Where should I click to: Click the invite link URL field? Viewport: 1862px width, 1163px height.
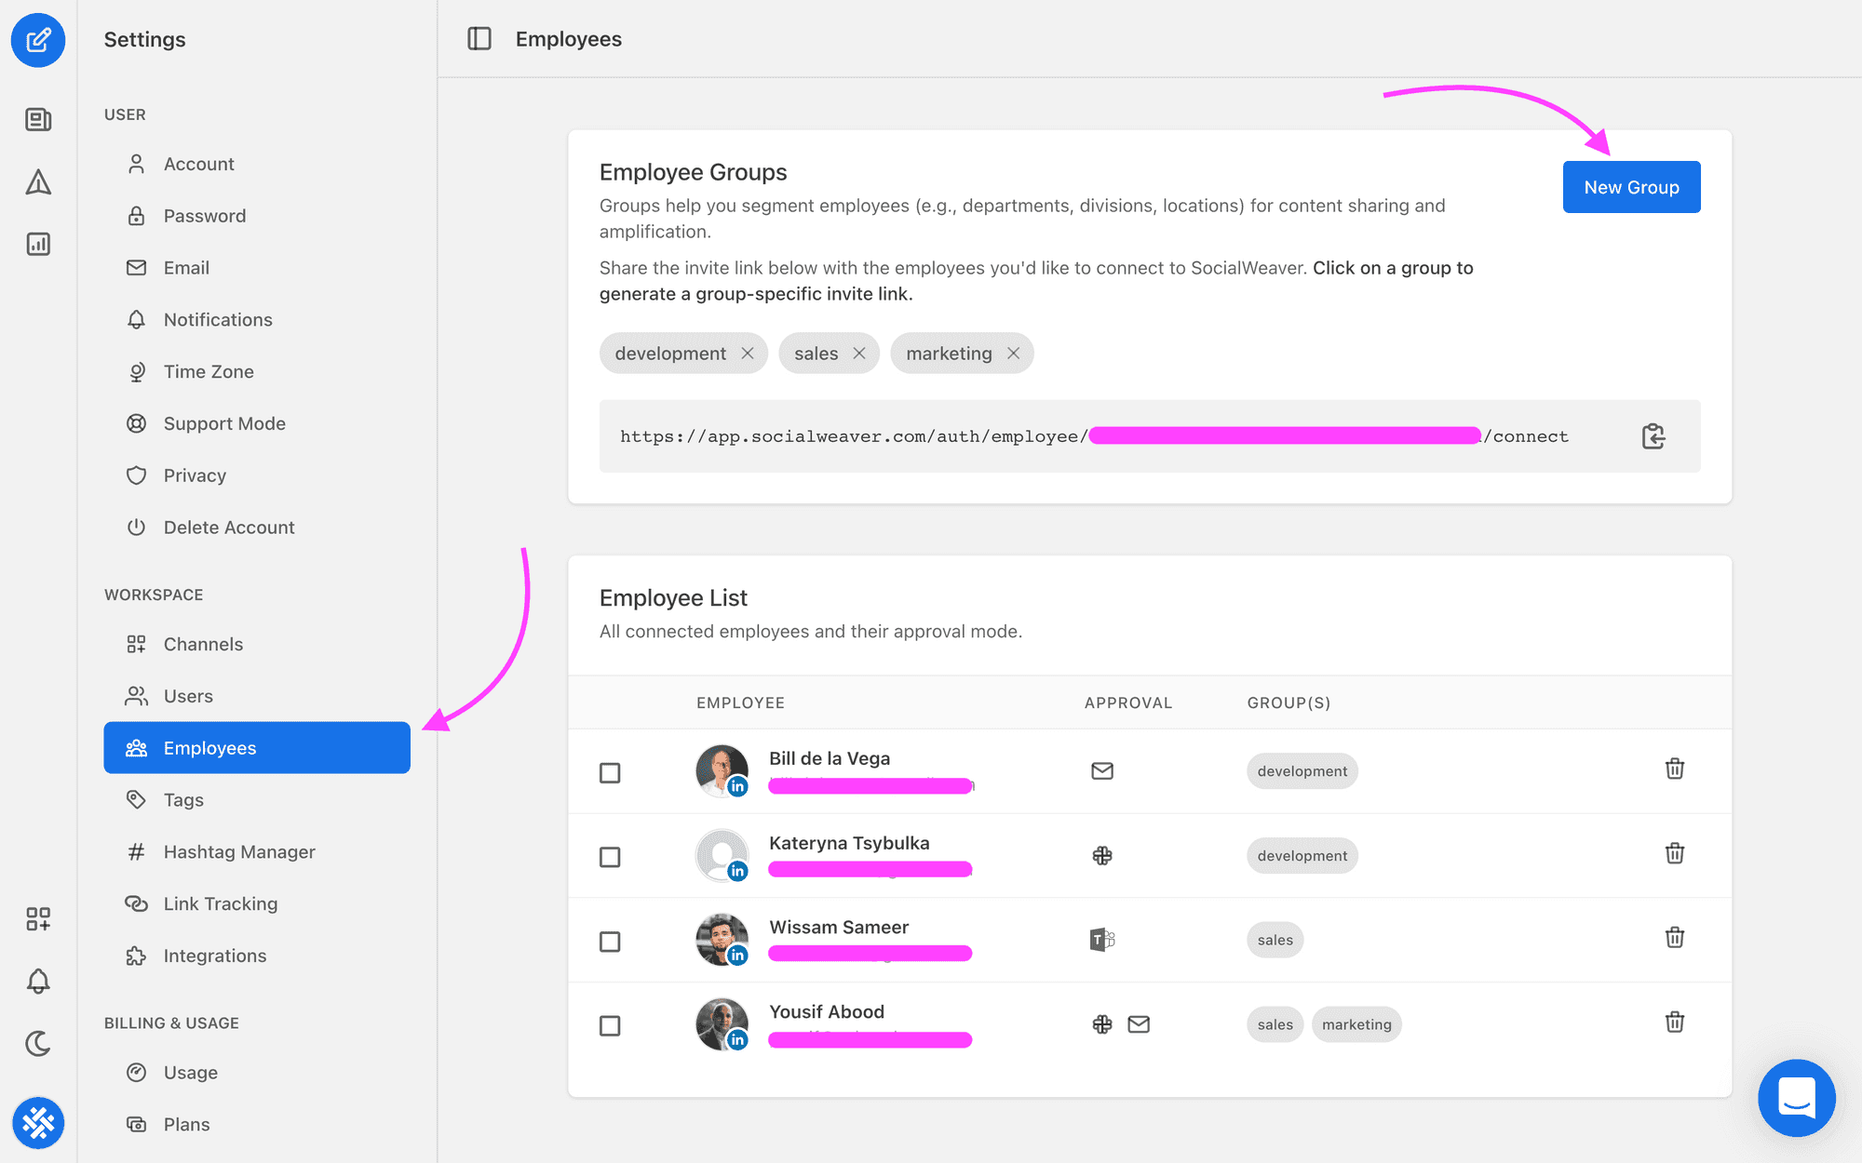tap(1150, 436)
